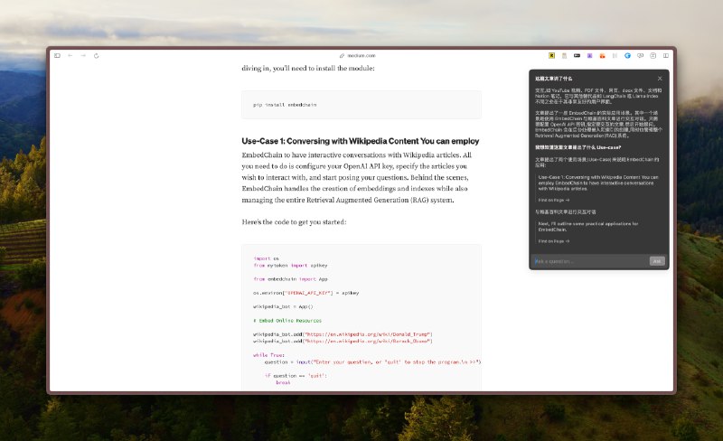
Task: Click the bold Use-case? question in panel
Action: (x=577, y=147)
